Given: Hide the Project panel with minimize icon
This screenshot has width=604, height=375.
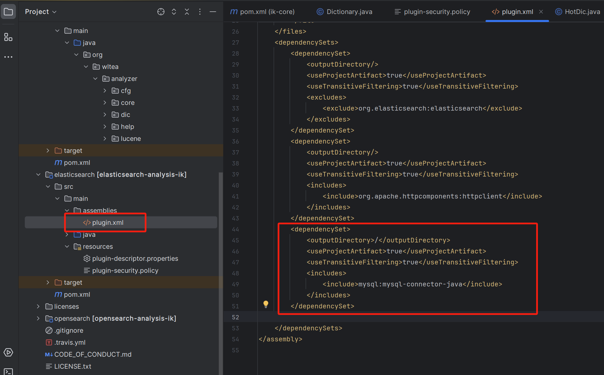Looking at the screenshot, I should coord(213,12).
